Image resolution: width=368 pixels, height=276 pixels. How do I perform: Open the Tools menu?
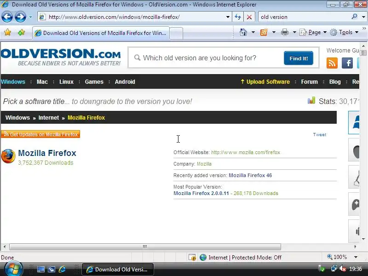344,32
